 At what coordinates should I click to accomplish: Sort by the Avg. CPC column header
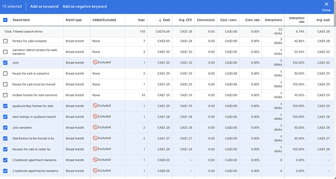point(186,20)
